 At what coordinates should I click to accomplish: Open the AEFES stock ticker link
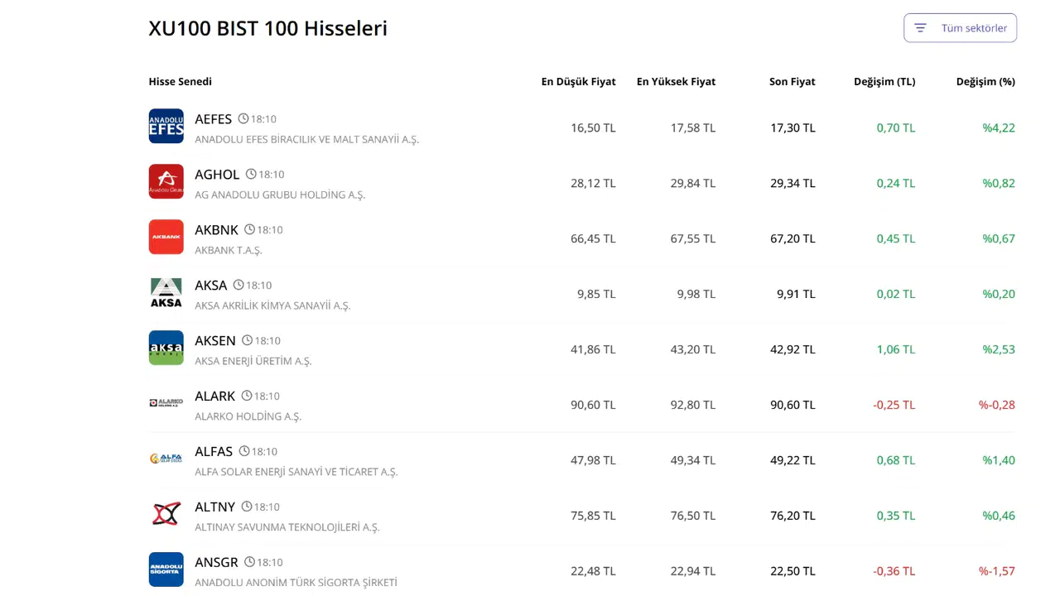point(213,119)
